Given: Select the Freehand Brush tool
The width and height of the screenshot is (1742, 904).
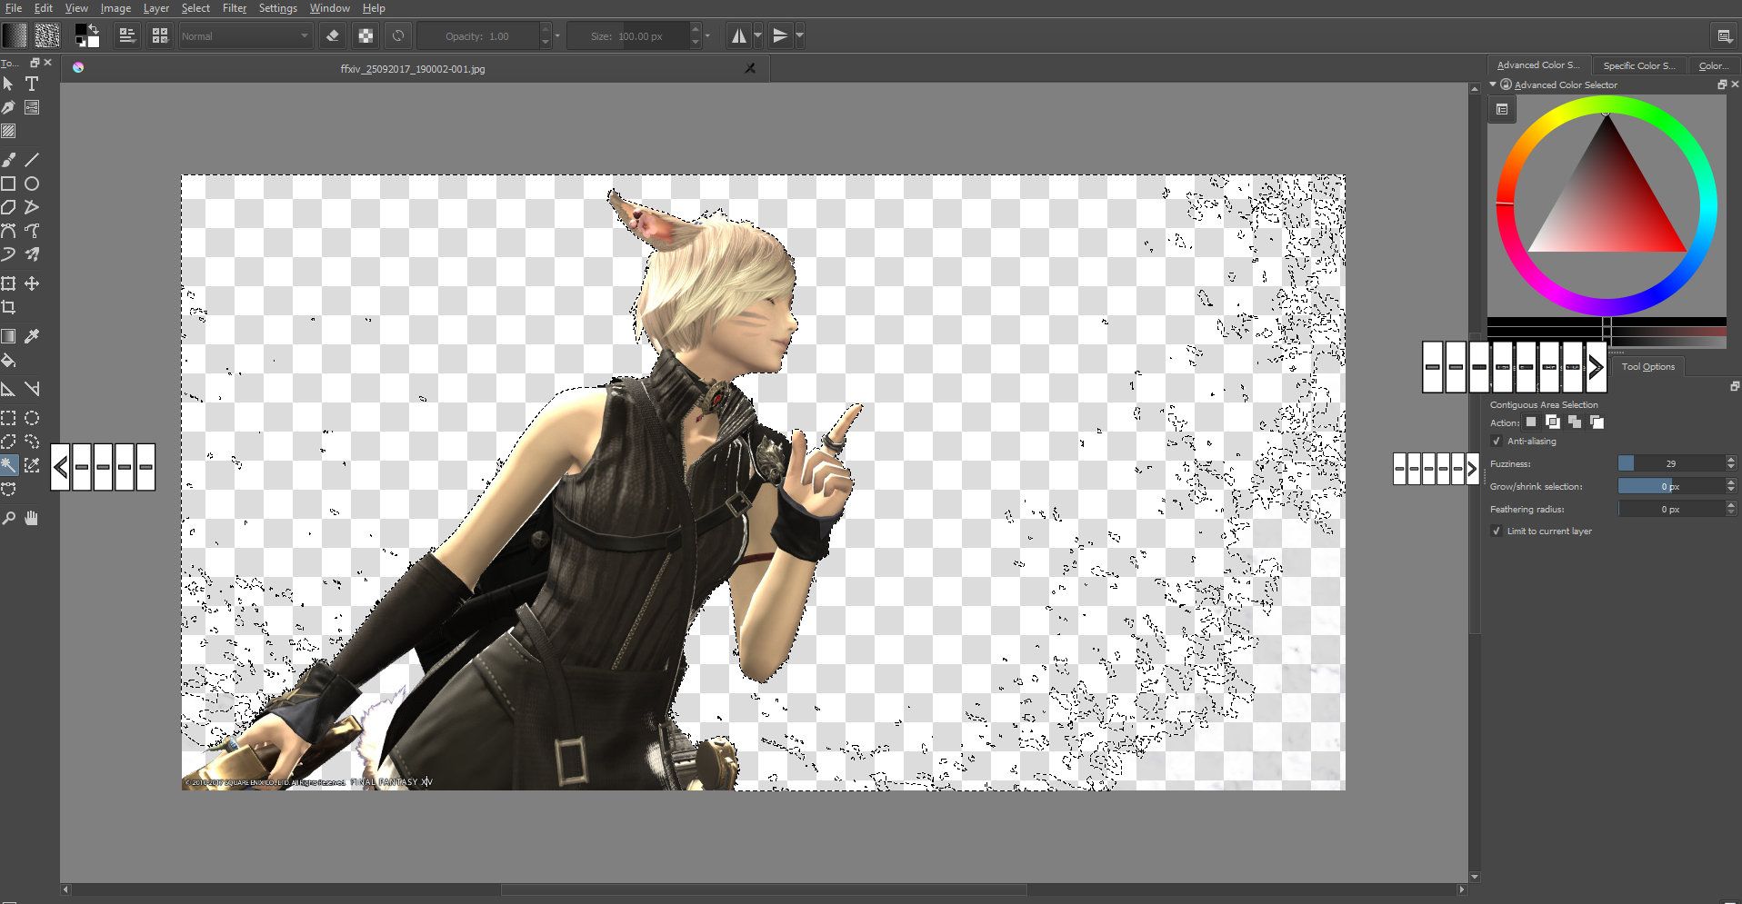Looking at the screenshot, I should pyautogui.click(x=8, y=160).
